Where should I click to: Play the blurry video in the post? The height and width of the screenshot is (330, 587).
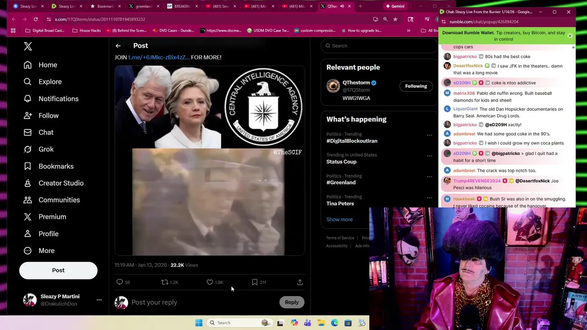point(208,202)
